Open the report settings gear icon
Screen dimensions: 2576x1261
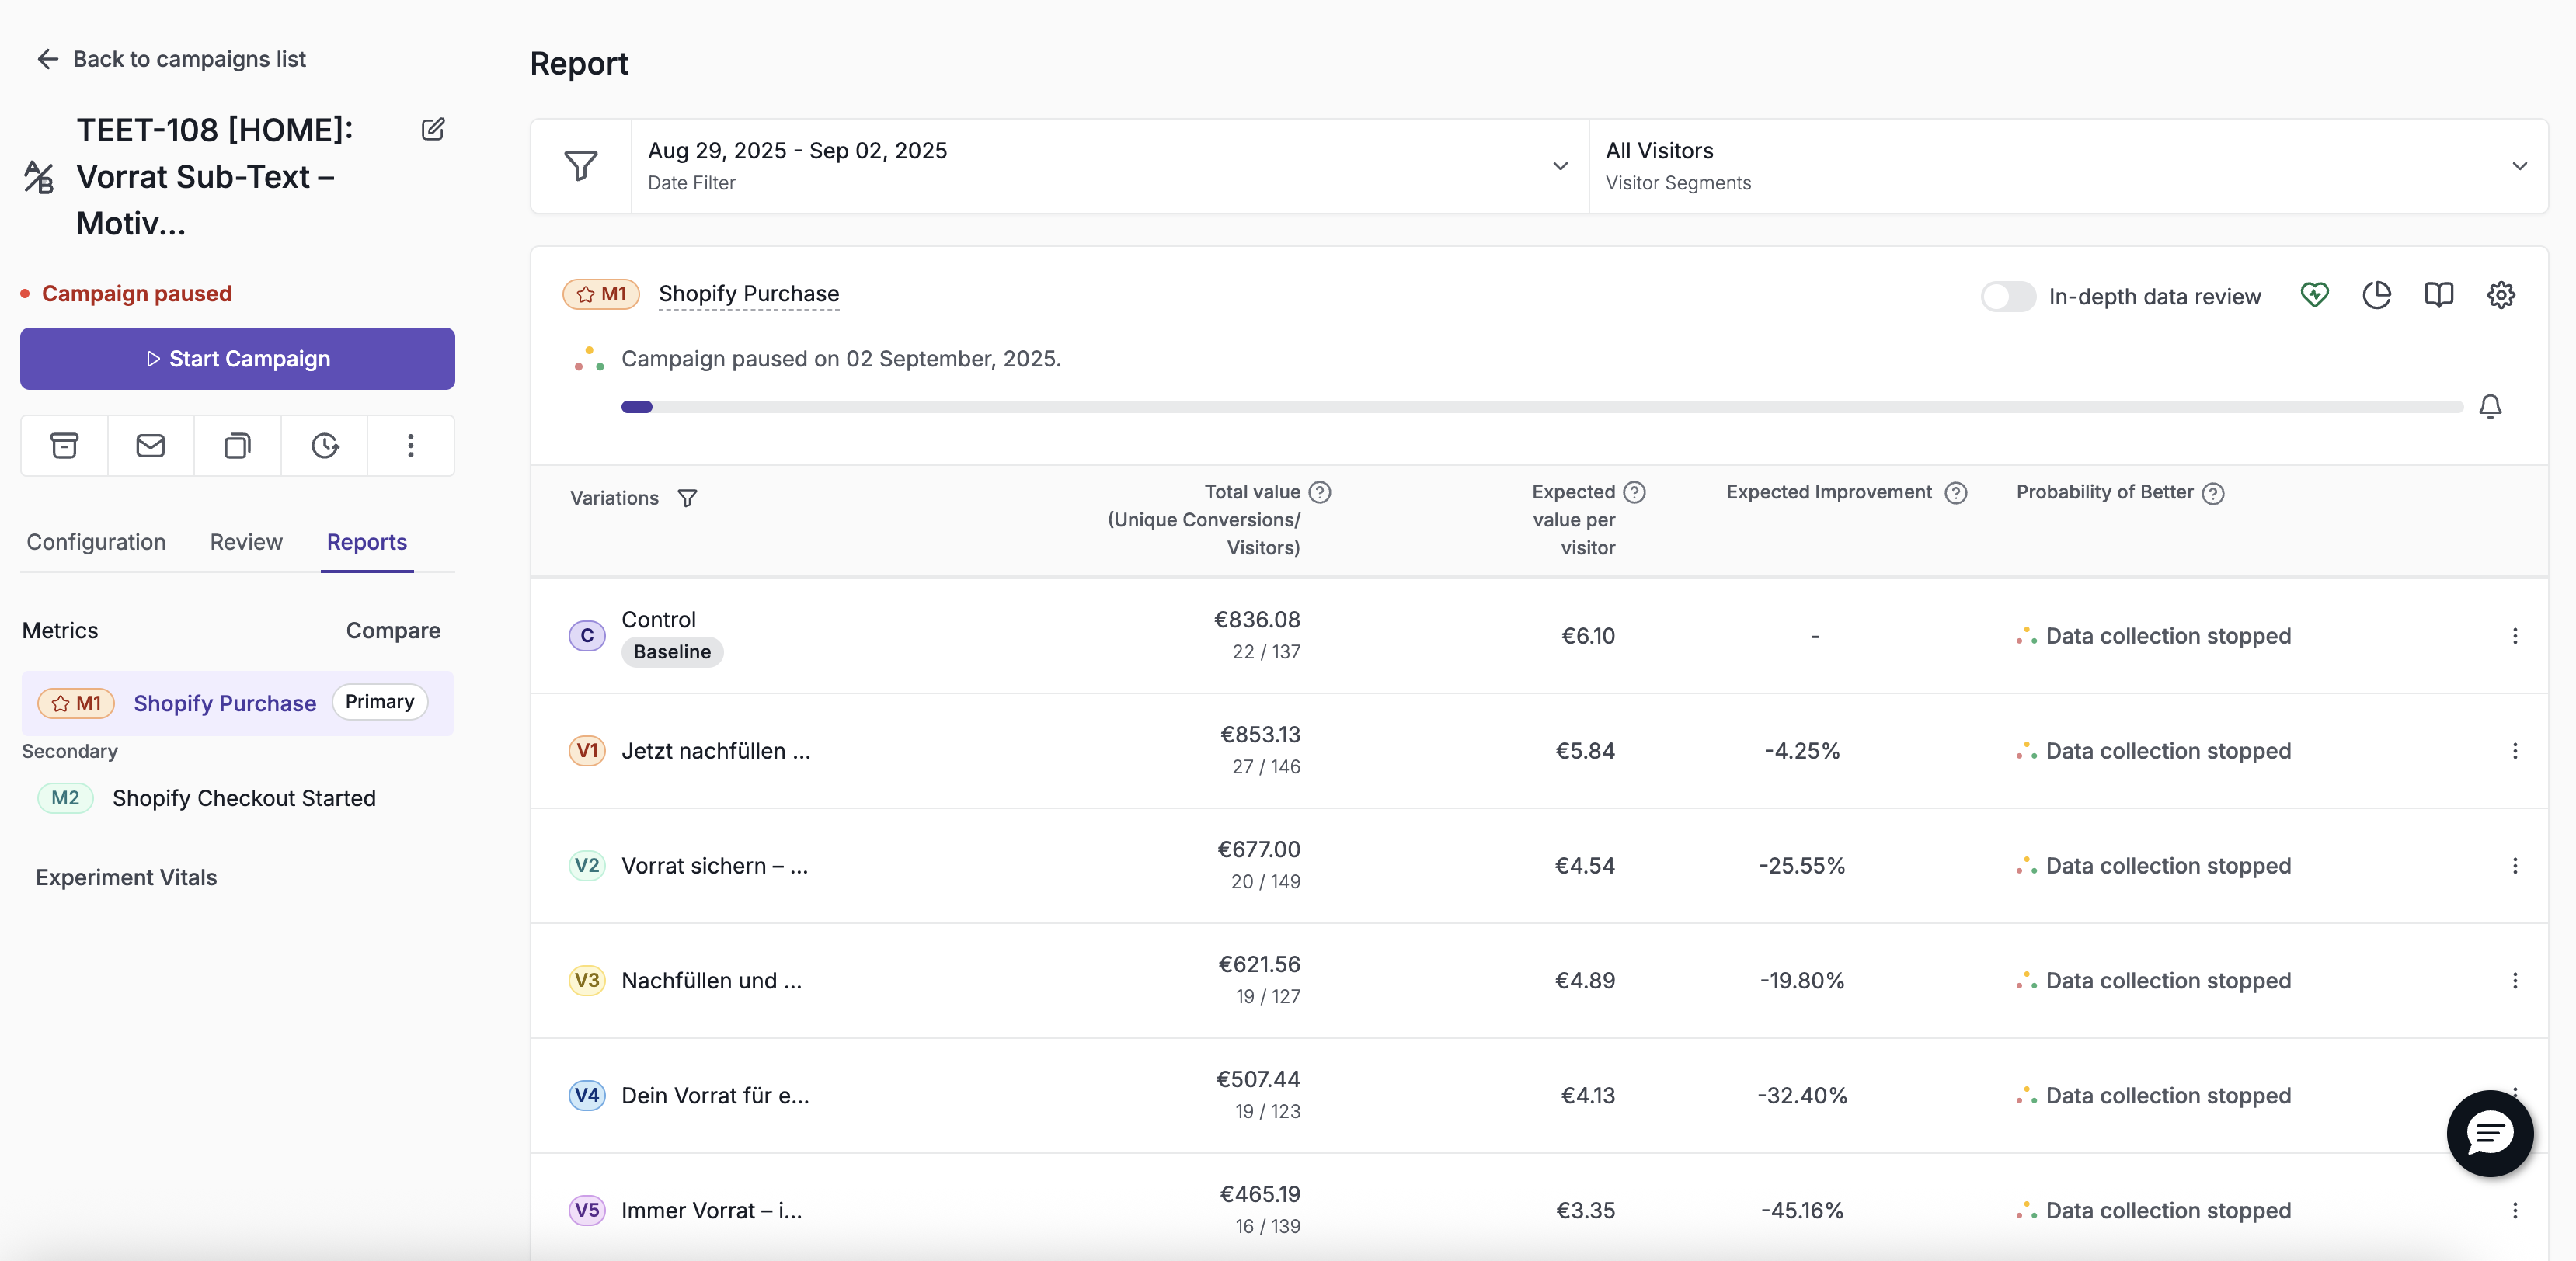pos(2500,295)
